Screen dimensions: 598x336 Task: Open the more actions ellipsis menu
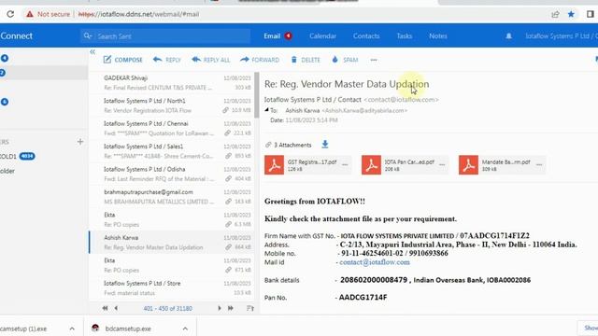[x=374, y=60]
